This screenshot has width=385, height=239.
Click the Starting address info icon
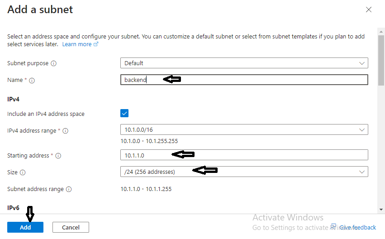tap(58, 156)
